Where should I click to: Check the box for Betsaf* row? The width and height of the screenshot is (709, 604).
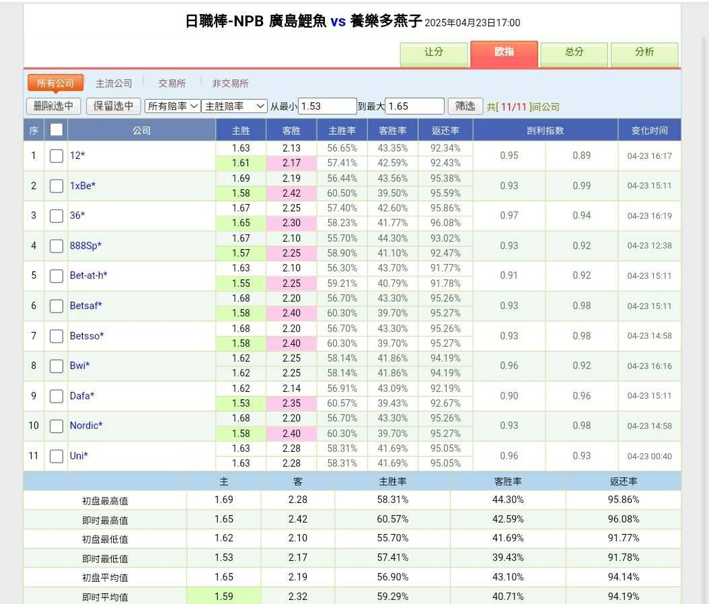[56, 306]
